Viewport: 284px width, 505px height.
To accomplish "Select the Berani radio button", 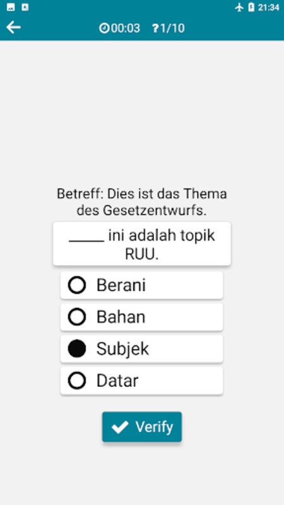I will click(x=77, y=285).
